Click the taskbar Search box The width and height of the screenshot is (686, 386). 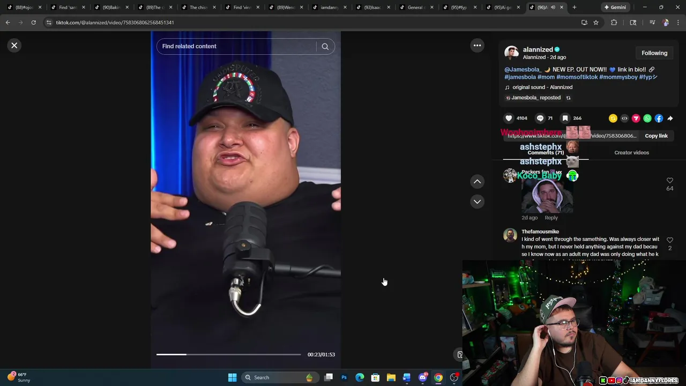[x=280, y=377]
